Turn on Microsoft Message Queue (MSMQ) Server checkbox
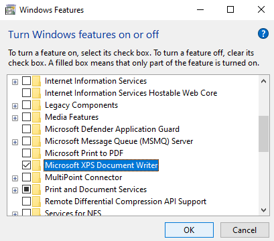Image resolution: width=274 pixels, height=241 pixels. point(26,141)
